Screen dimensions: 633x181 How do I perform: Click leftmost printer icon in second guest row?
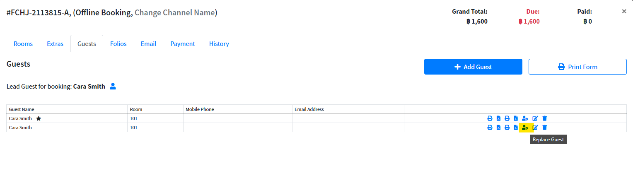[x=490, y=128]
